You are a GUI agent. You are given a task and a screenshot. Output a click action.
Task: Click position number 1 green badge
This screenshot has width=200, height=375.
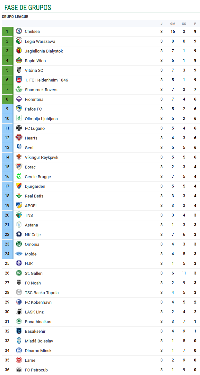[x=7, y=31]
